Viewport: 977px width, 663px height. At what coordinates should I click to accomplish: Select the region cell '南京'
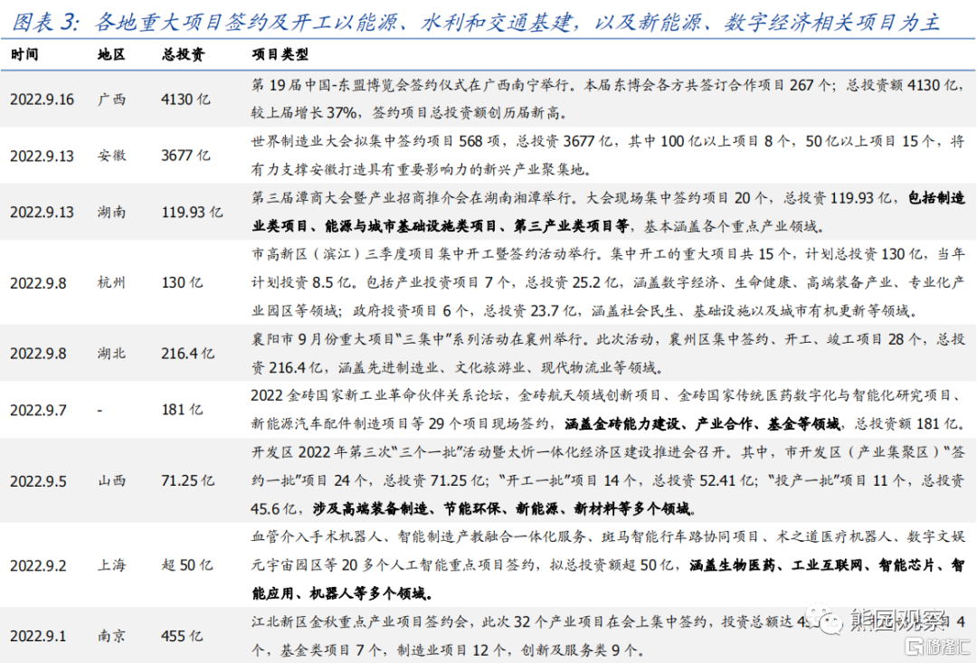pyautogui.click(x=111, y=636)
